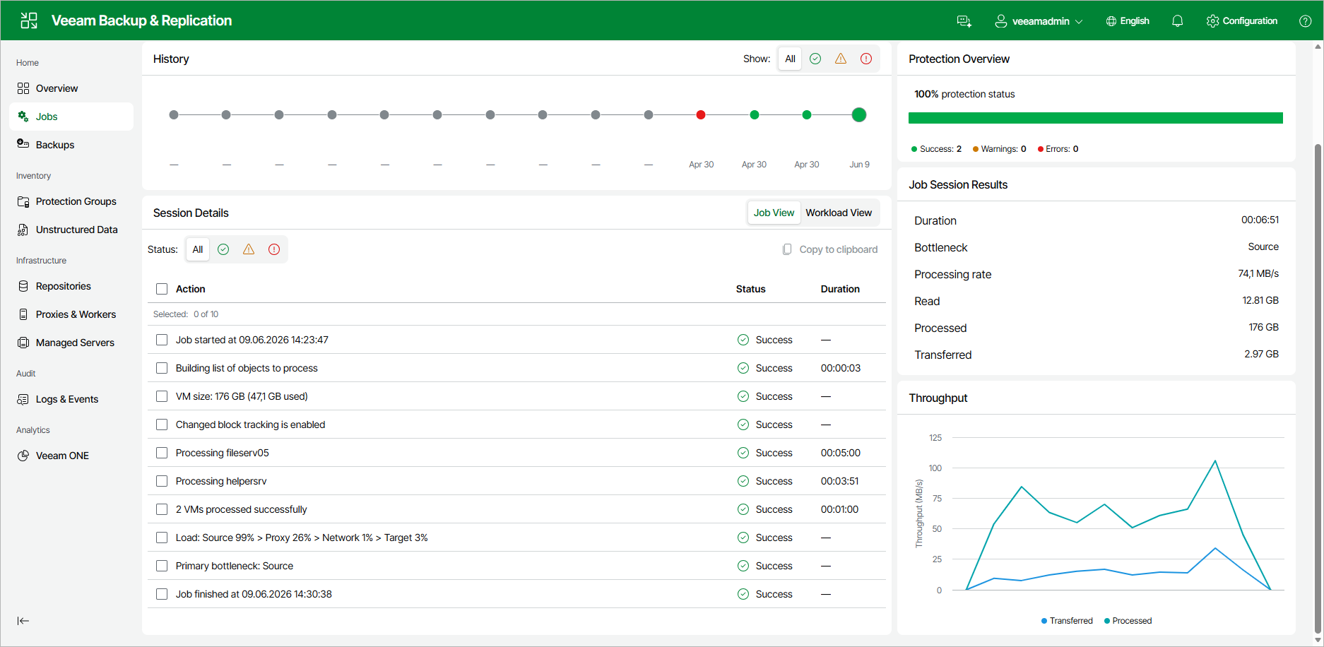Filter Session Details by warning status icon

click(x=249, y=249)
